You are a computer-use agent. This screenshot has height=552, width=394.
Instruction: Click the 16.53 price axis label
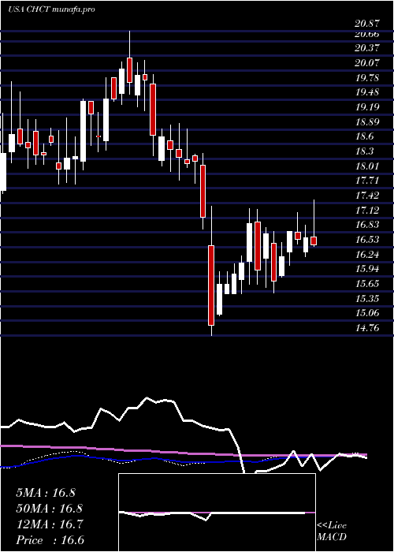coord(367,240)
